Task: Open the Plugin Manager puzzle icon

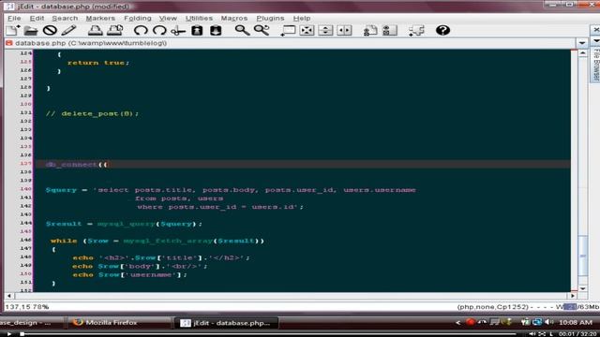Action: pyautogui.click(x=416, y=30)
